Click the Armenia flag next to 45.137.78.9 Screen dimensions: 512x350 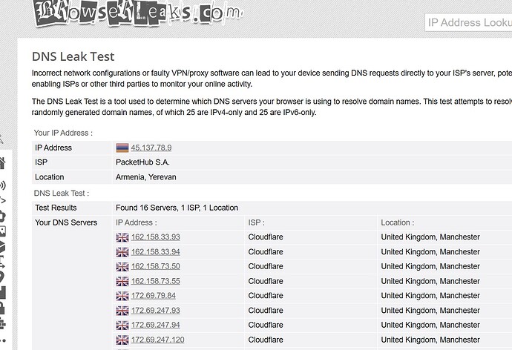click(x=122, y=148)
